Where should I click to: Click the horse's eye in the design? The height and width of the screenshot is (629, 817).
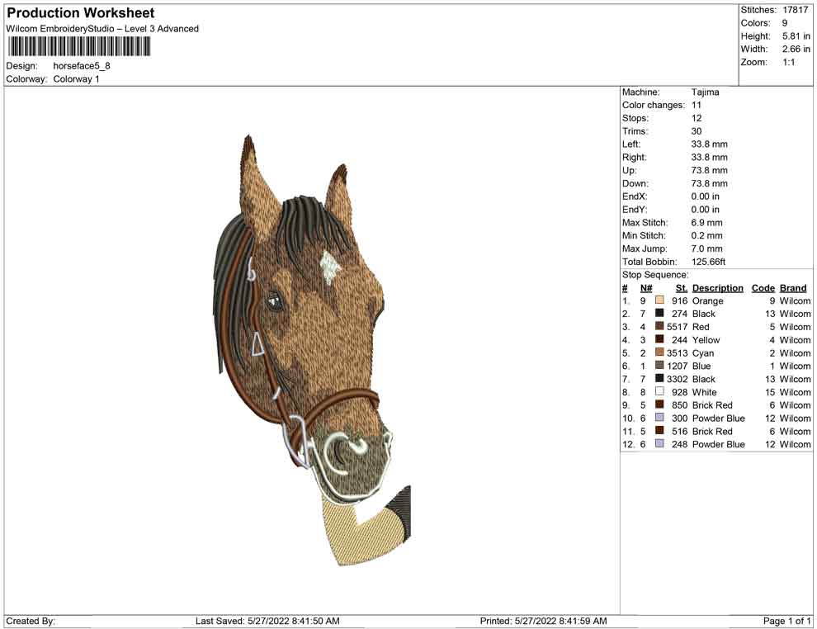(272, 303)
